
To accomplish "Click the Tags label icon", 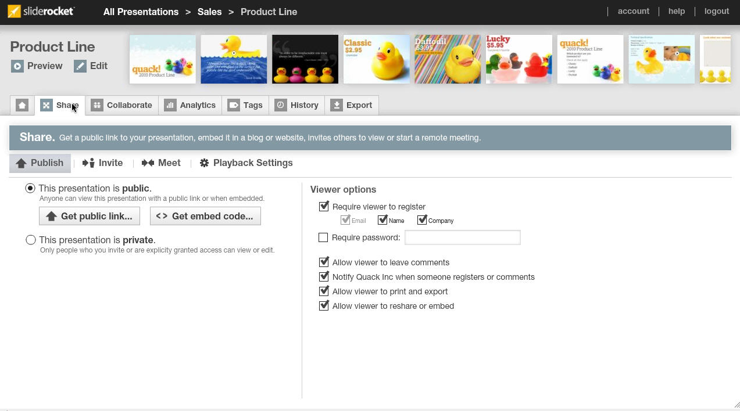I will click(x=234, y=105).
